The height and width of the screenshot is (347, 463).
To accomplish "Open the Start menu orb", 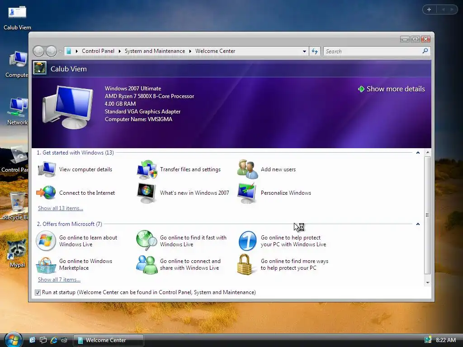I will point(13,340).
